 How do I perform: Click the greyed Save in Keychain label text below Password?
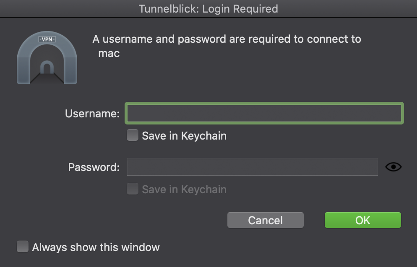click(184, 189)
